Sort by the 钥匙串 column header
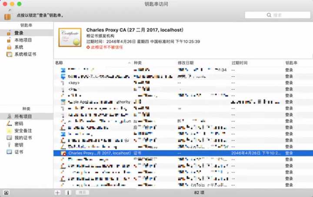This screenshot has height=197, width=313. [x=291, y=63]
